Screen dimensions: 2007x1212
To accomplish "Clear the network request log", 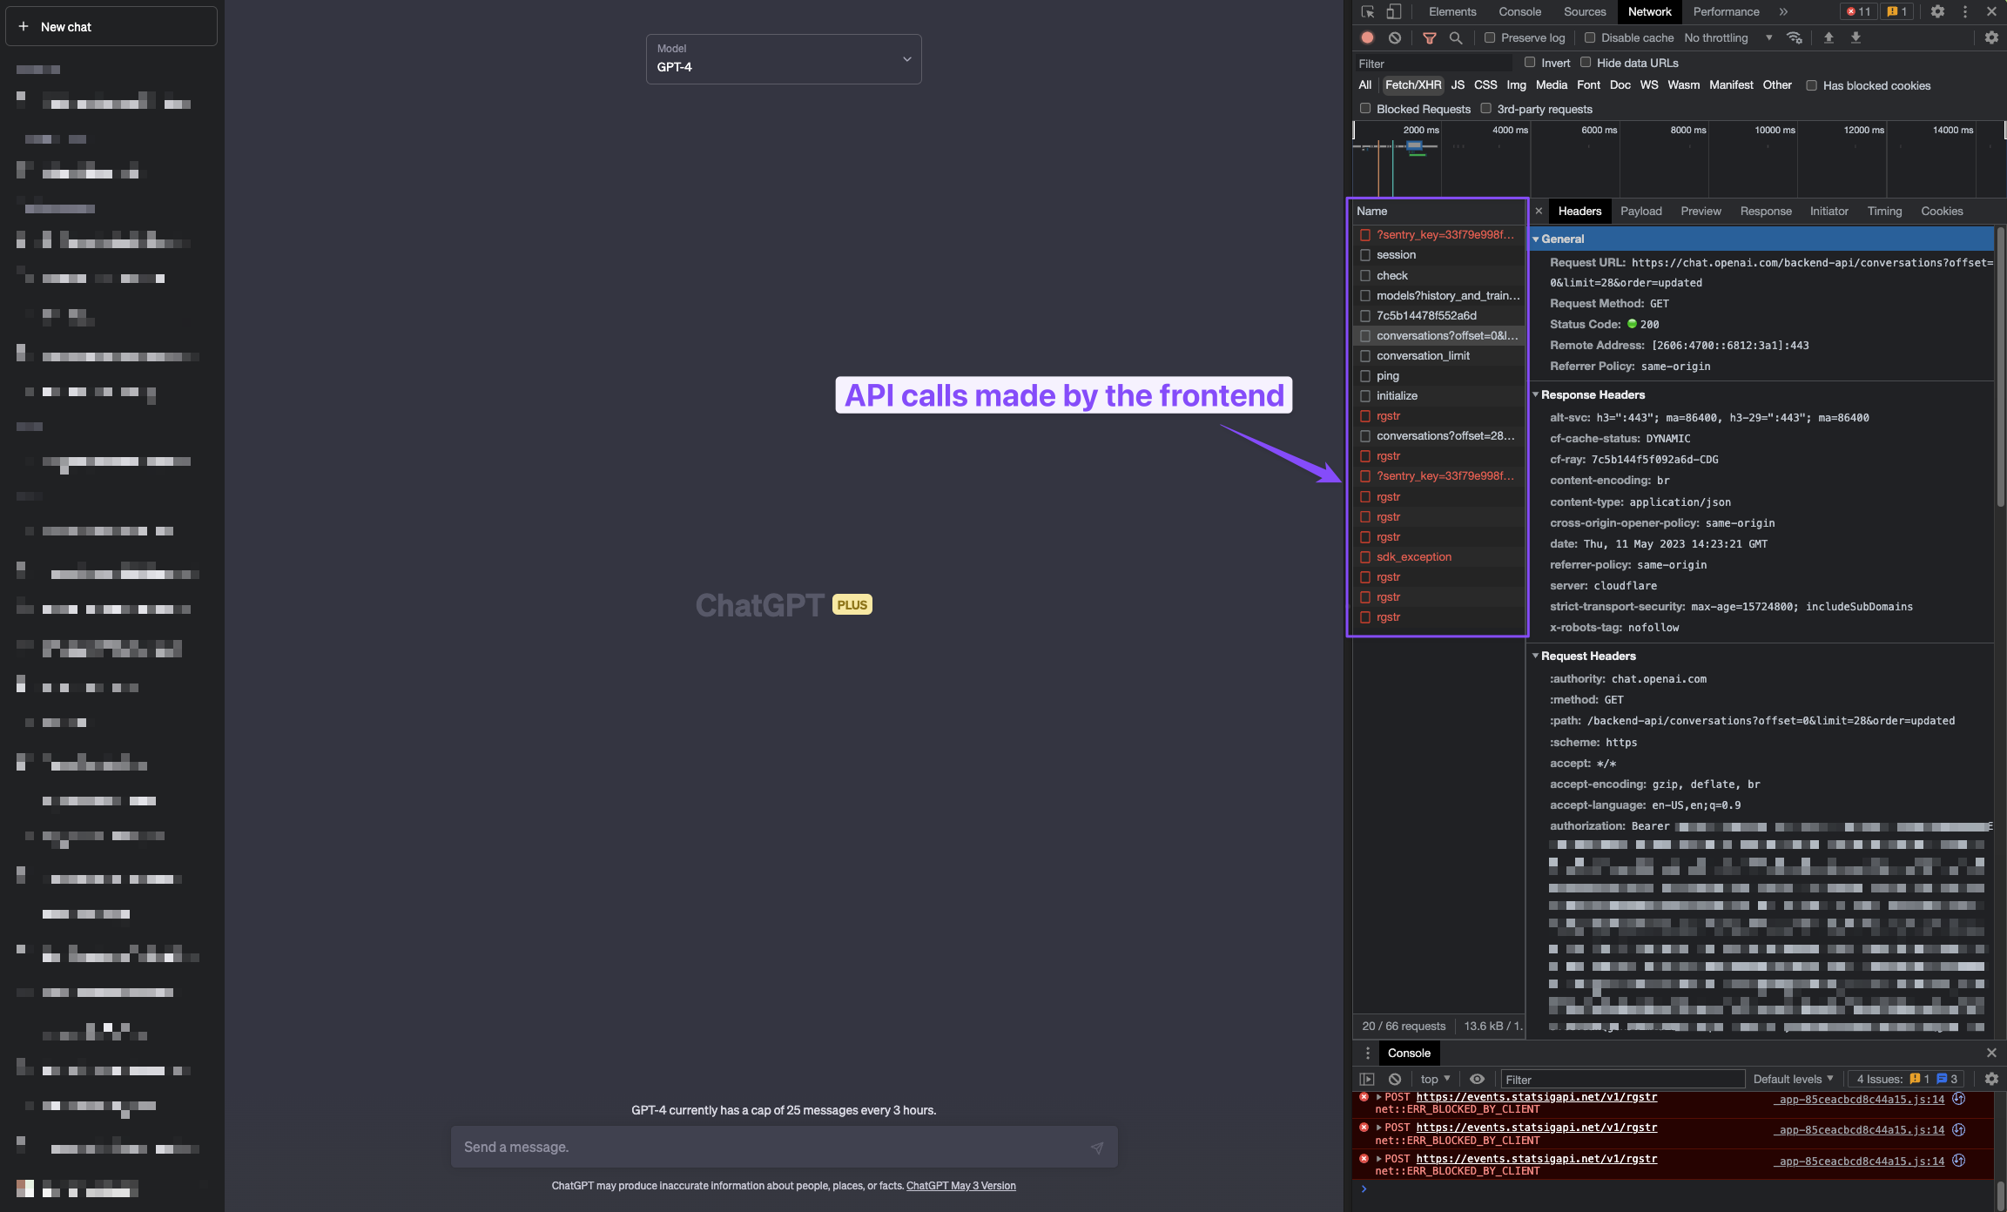I will click(1395, 37).
